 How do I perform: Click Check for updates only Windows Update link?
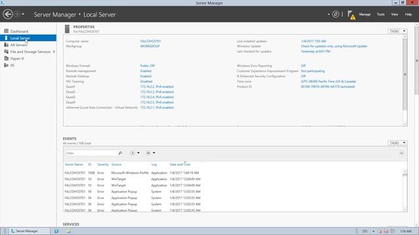pos(334,46)
